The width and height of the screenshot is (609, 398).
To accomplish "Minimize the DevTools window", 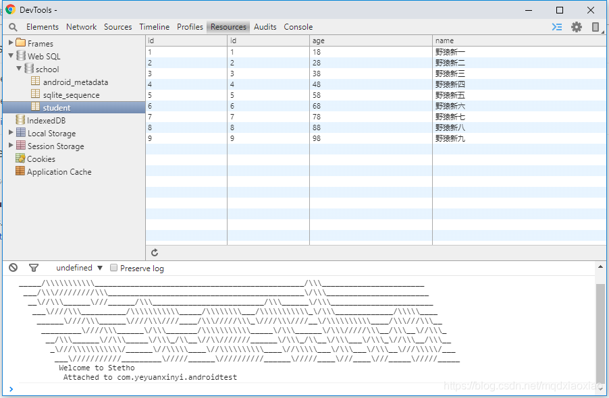I will [x=529, y=10].
